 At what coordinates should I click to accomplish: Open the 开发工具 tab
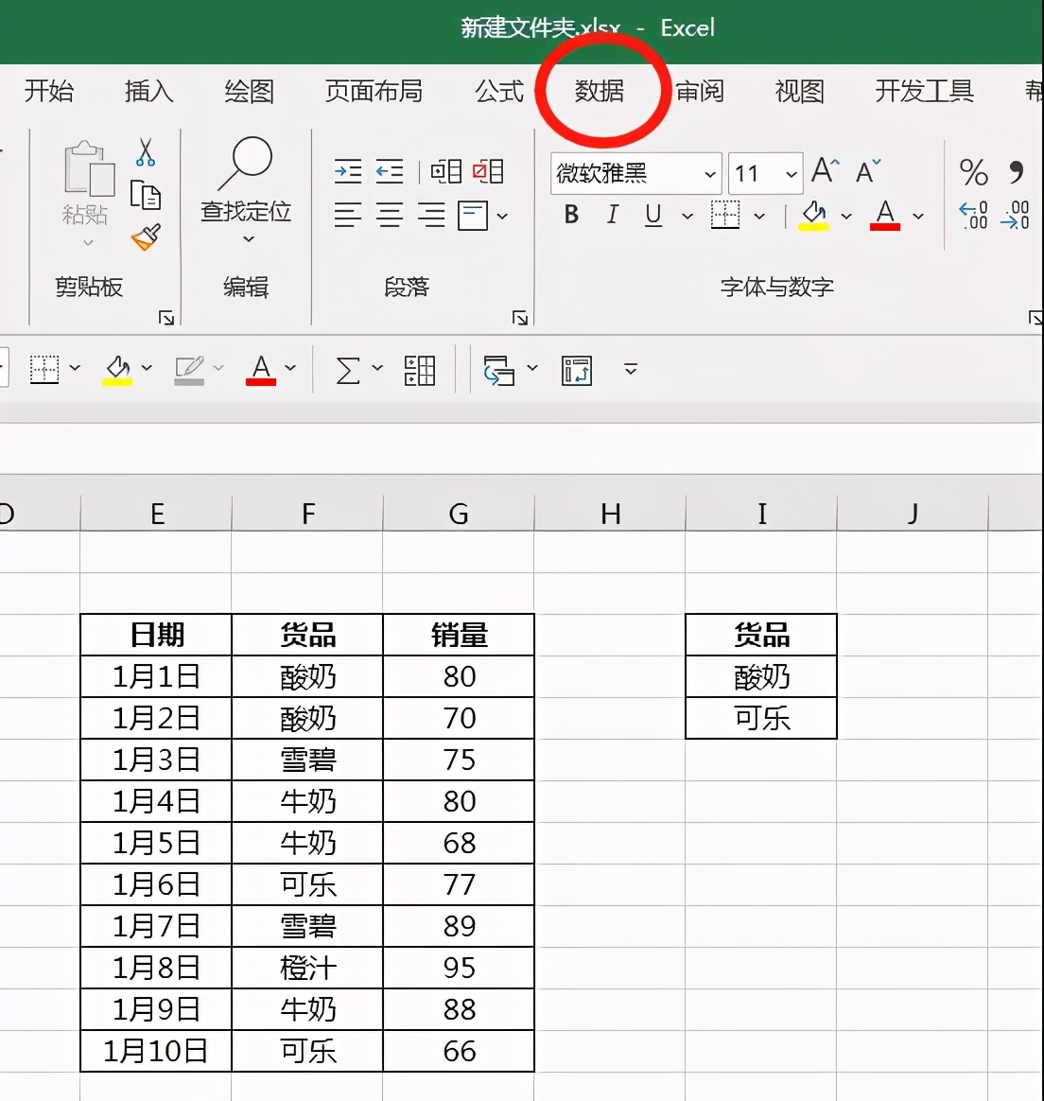coord(924,91)
